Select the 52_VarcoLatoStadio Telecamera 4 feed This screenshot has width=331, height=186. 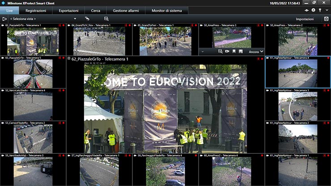(33, 106)
